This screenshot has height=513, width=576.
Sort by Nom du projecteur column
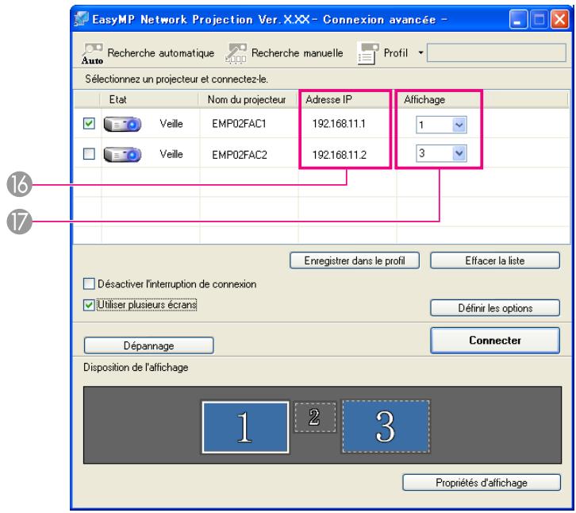click(x=248, y=99)
